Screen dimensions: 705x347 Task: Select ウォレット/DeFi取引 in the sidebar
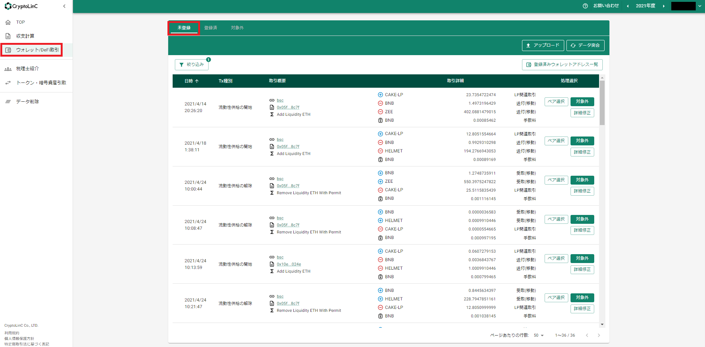point(37,50)
